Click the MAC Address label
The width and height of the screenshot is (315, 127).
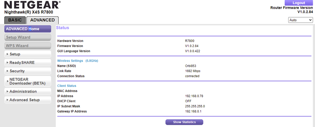click(x=67, y=91)
